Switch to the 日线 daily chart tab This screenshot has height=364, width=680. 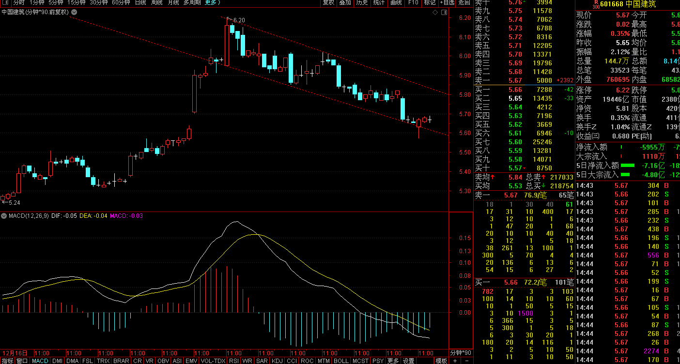click(140, 2)
